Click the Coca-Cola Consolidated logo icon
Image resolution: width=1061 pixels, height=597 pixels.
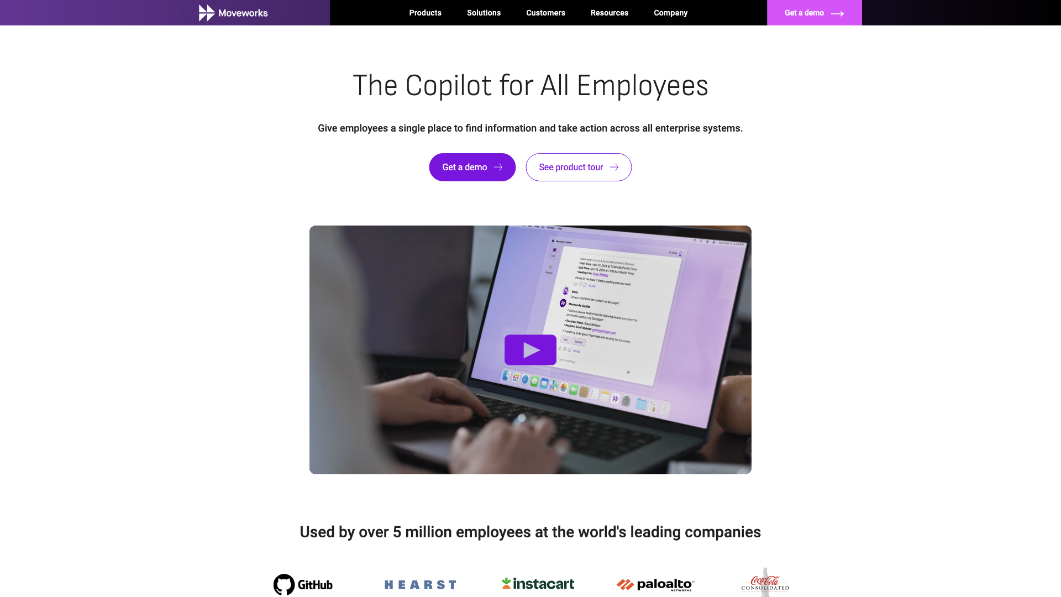pyautogui.click(x=765, y=583)
